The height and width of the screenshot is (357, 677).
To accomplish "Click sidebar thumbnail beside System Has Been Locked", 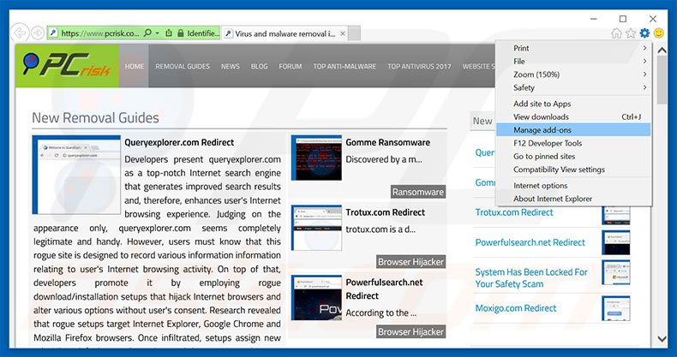I will click(616, 272).
